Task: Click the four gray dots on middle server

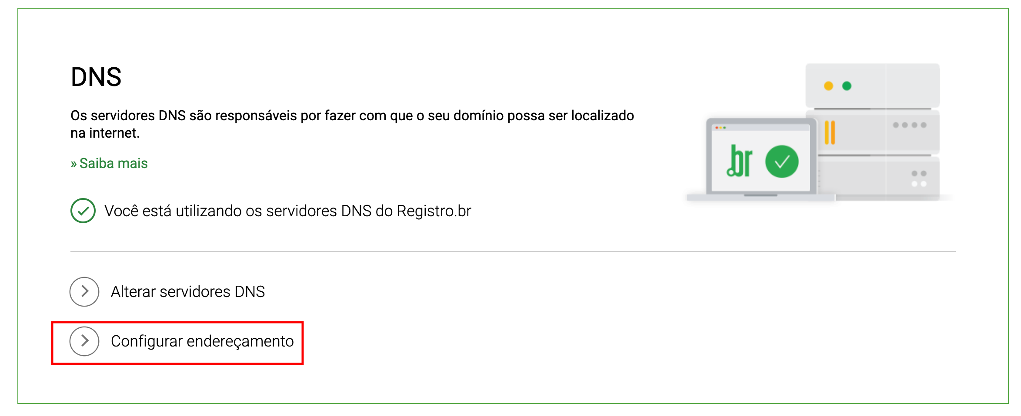Action: click(x=910, y=125)
